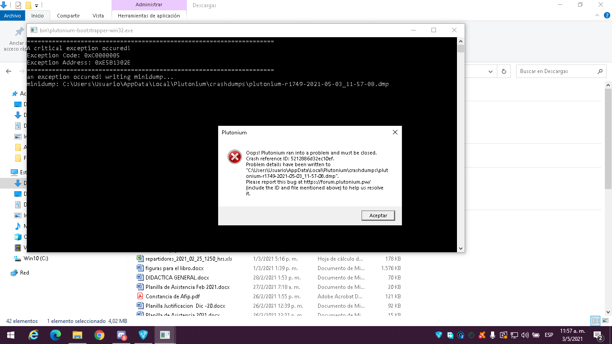Image resolution: width=612 pixels, height=344 pixels.
Task: Click the console vertical scrollbar thumb
Action: (x=461, y=49)
